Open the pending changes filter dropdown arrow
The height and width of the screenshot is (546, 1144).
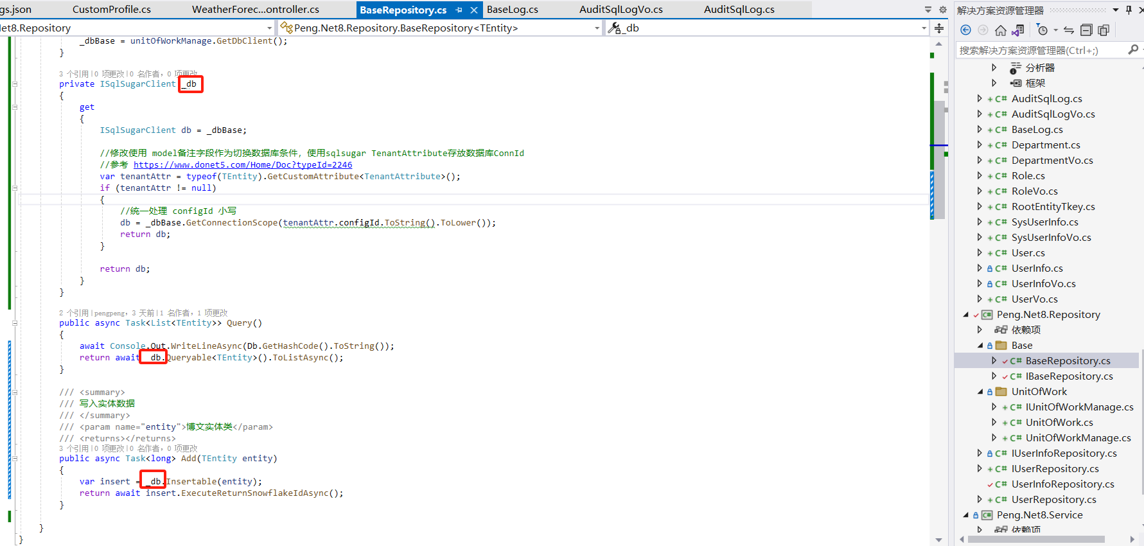coord(1055,30)
